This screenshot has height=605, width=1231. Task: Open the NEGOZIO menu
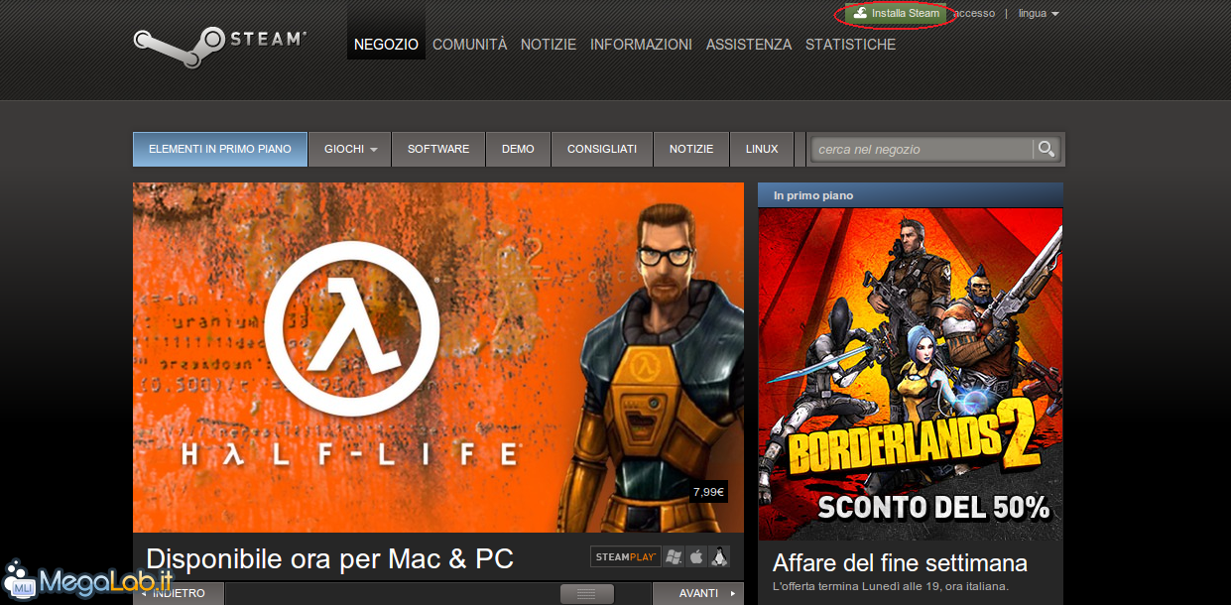pos(386,45)
